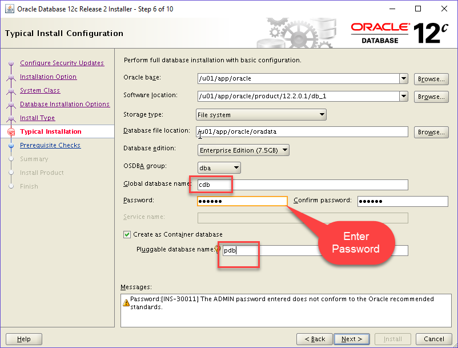Click the warning icon in Messages box
The width and height of the screenshot is (458, 348).
(126, 303)
